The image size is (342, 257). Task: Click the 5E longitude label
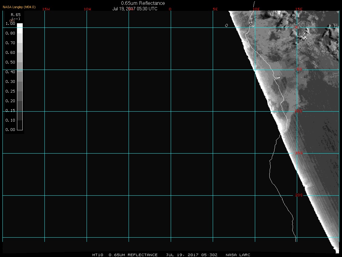(215, 9)
